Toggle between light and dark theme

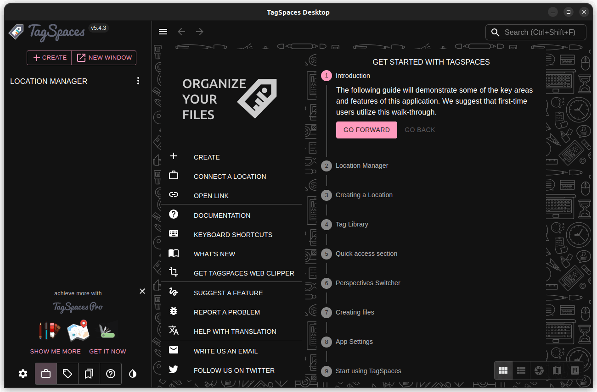coord(133,374)
